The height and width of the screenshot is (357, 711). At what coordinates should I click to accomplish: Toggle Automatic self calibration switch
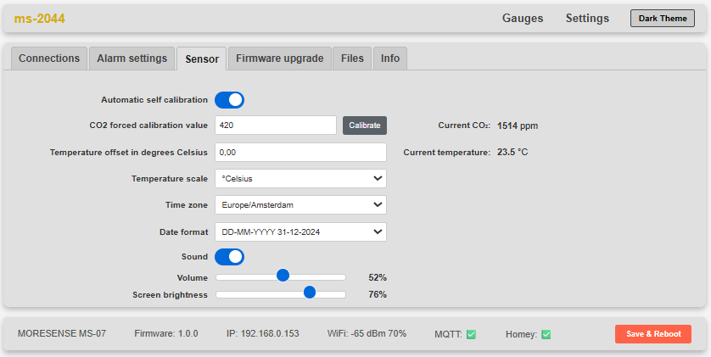pos(229,100)
